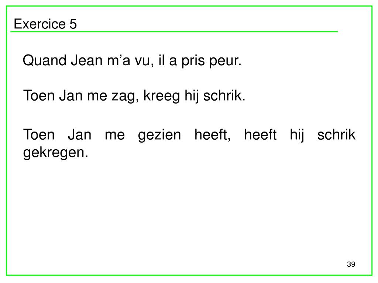
Task: Click the word 'kreeg'
Action: point(162,96)
